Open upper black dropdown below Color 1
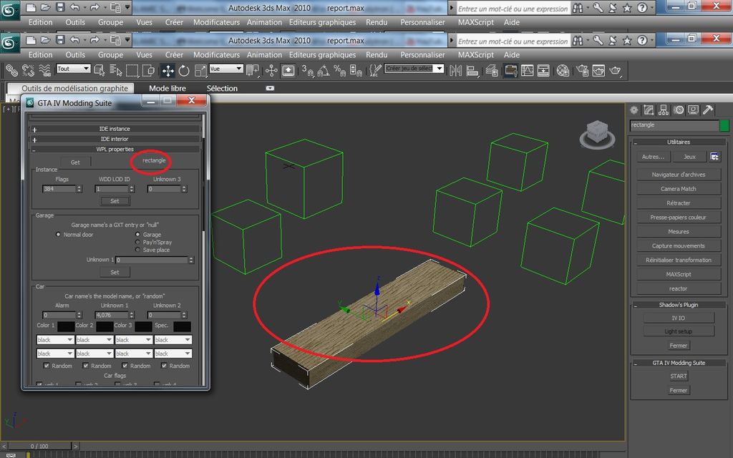The image size is (733, 458). coord(55,340)
